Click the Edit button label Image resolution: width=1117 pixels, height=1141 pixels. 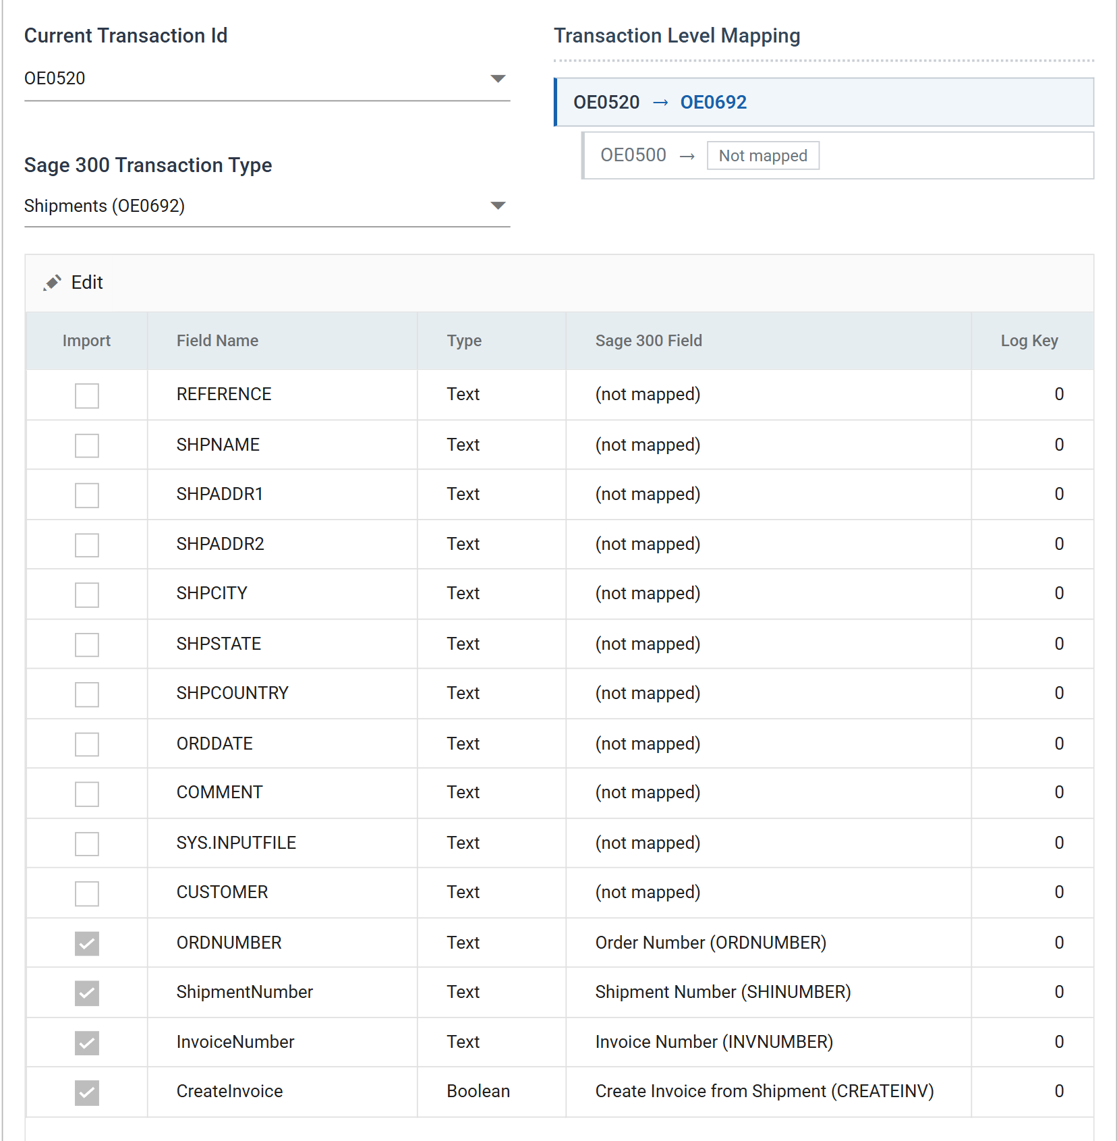(87, 283)
